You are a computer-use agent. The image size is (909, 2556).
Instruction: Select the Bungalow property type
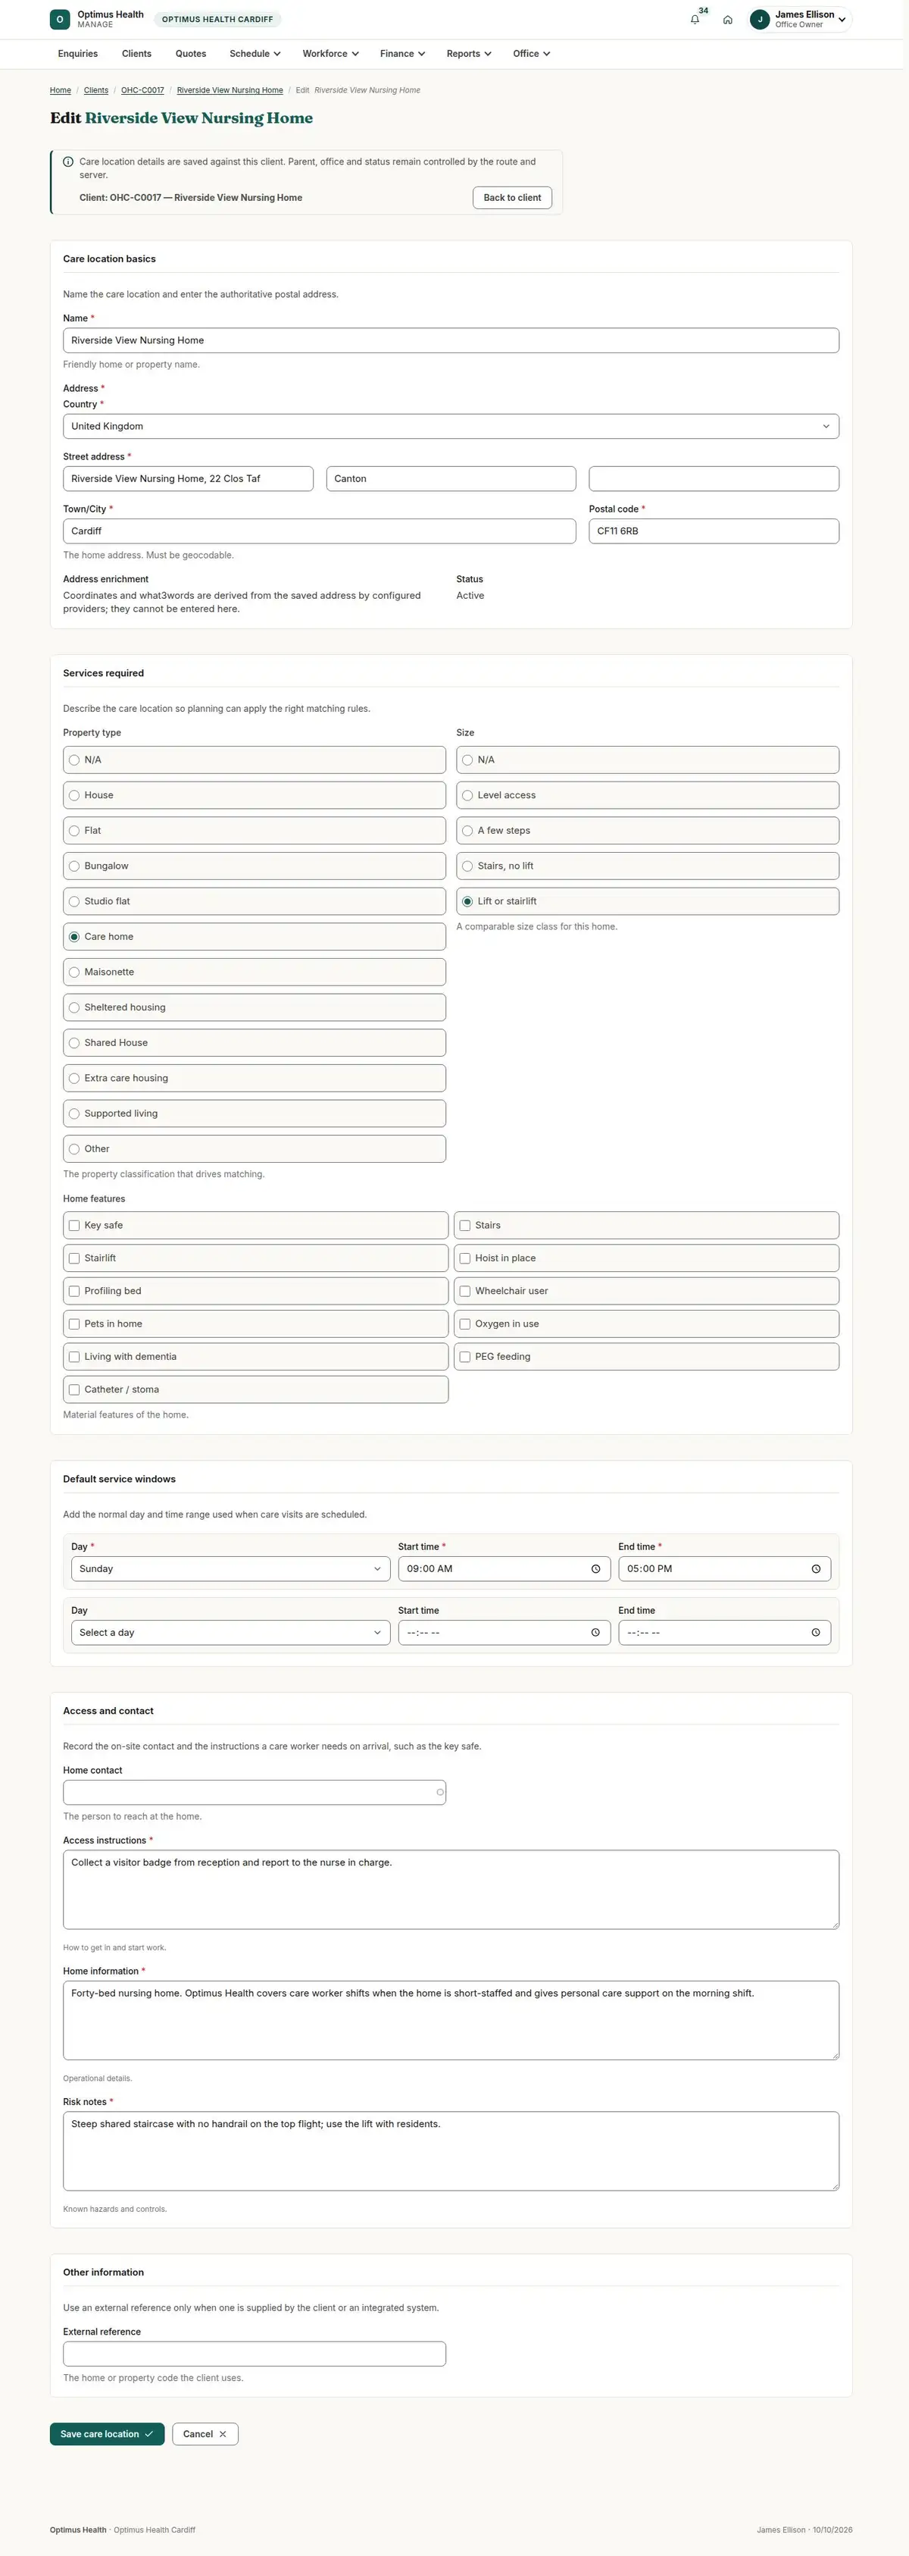[255, 865]
